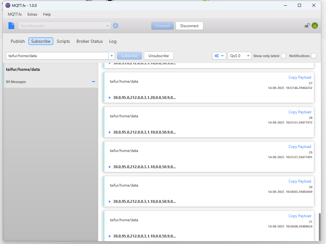The height and width of the screenshot is (244, 326).
Task: Open the connection settings gear icon
Action: tap(115, 26)
